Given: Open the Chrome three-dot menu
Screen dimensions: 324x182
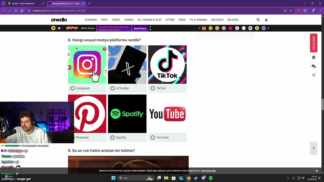Looking at the screenshot, I should pos(320,11).
